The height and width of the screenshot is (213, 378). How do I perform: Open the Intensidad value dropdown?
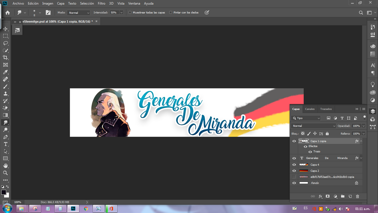point(121,13)
